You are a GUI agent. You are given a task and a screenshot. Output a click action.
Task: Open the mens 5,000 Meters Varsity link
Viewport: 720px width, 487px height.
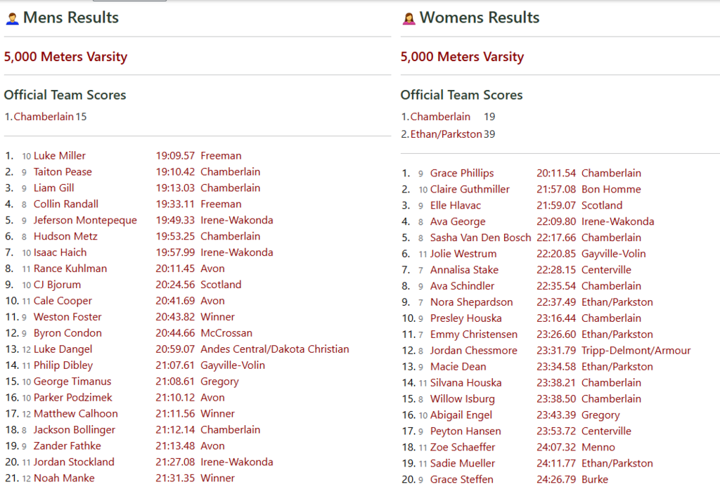[x=65, y=57]
